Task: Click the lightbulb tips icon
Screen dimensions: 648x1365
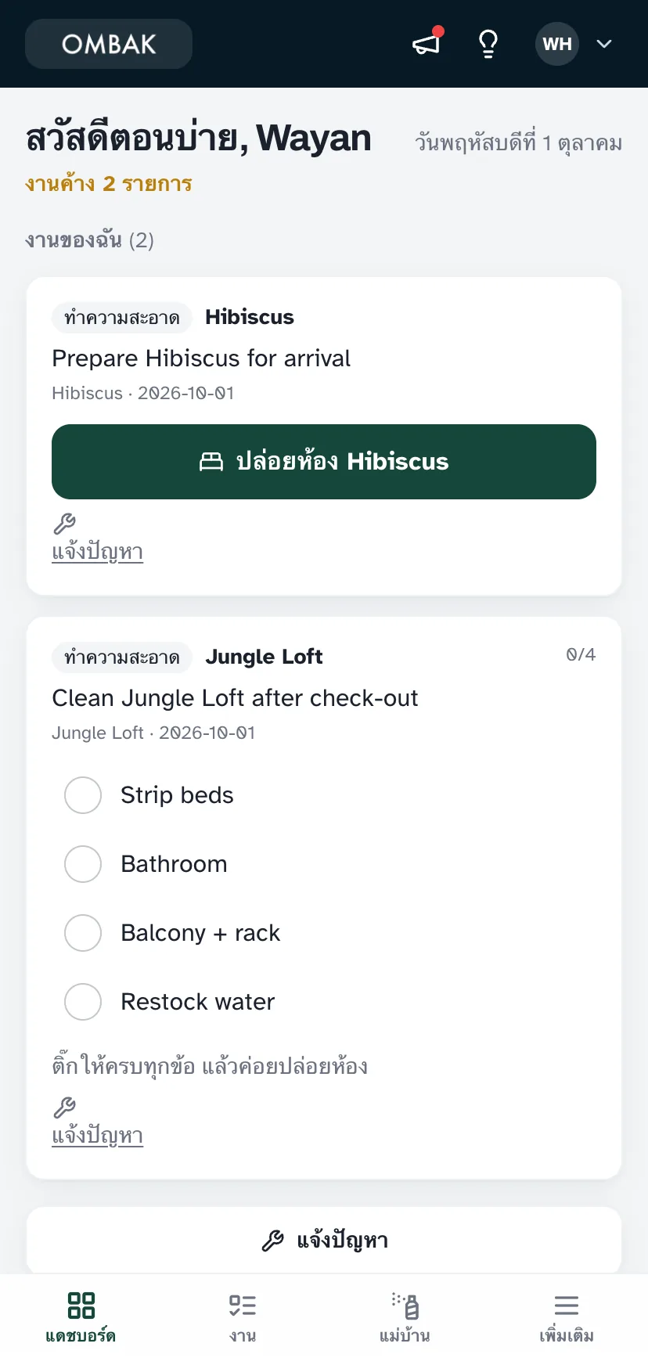Action: click(x=488, y=44)
